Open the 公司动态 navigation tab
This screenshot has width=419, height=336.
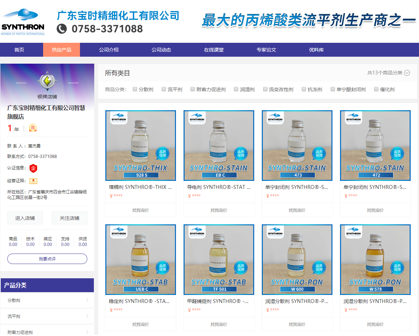161,50
